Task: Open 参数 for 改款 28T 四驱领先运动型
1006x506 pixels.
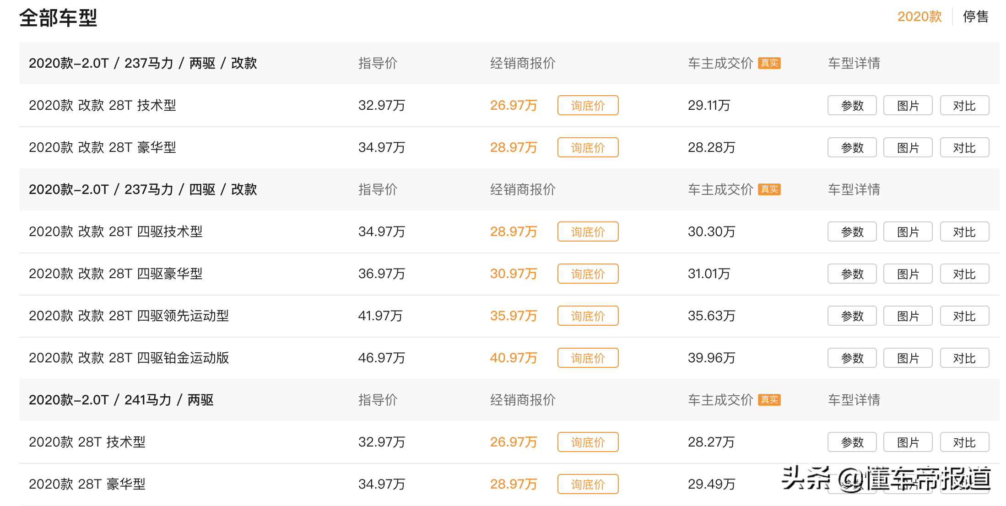Action: (x=852, y=316)
